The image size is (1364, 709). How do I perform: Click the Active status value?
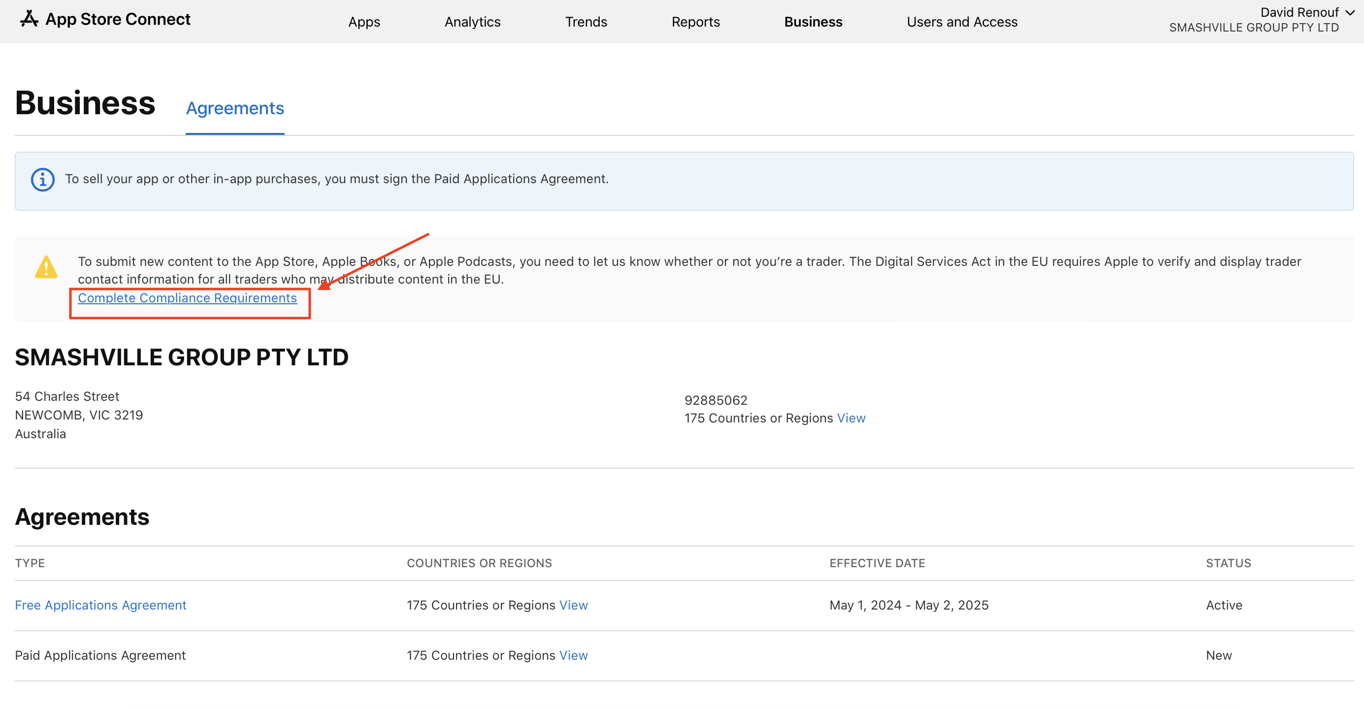coord(1224,605)
